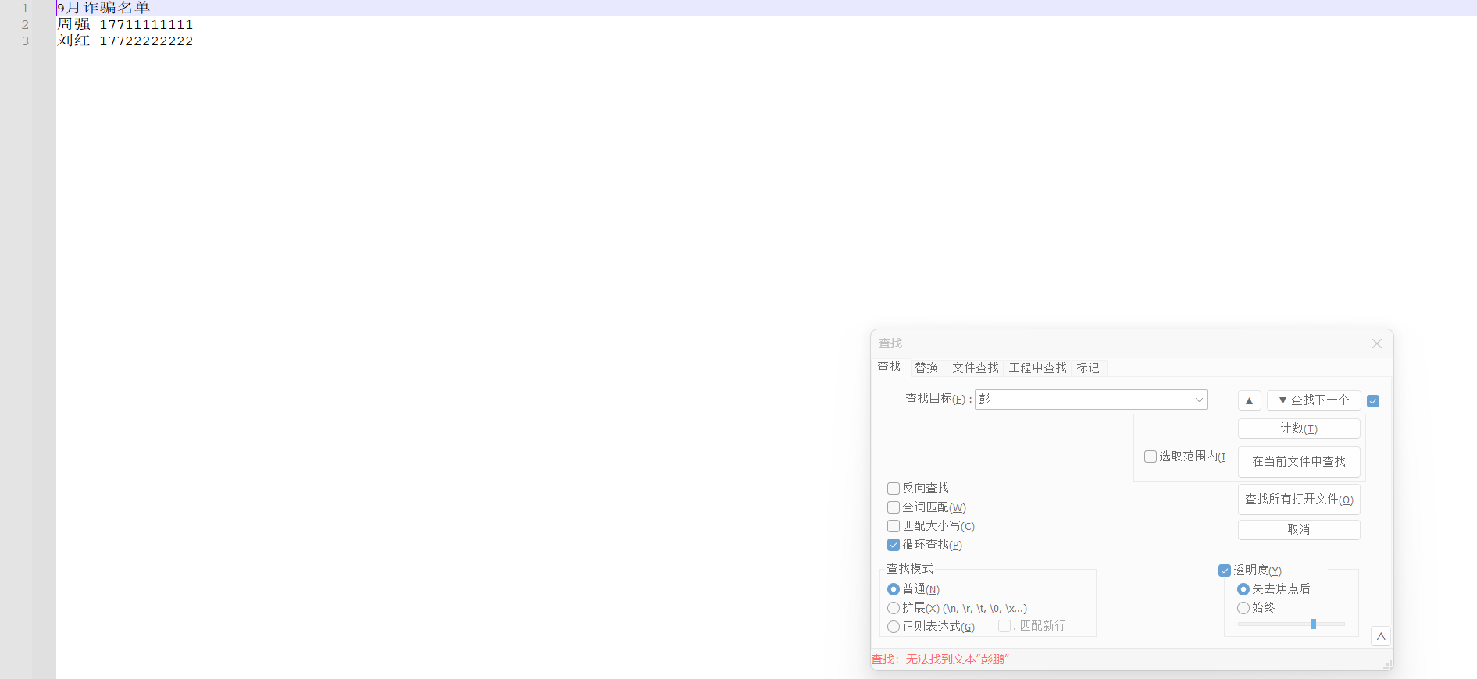
Task: Toggle the checkbox beside 查找下一个
Action: coord(1373,401)
